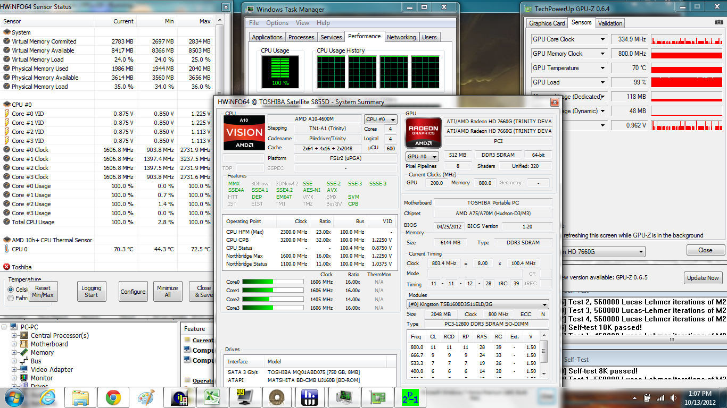The height and width of the screenshot is (408, 727).
Task: Open Google Chrome from taskbar
Action: click(x=113, y=397)
